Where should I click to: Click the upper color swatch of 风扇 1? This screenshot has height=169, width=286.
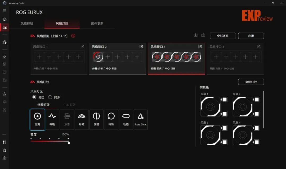225,99
